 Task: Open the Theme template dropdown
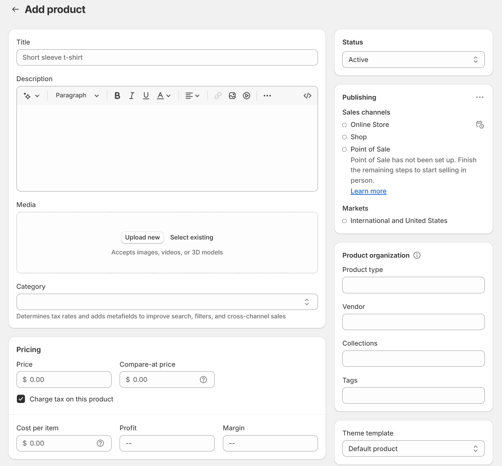coord(413,448)
